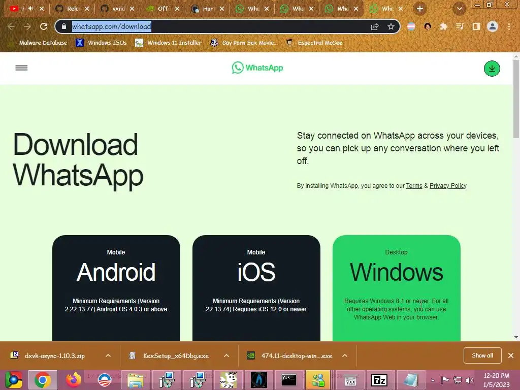
Task: Open the Windows ISOs bookmark
Action: [x=101, y=43]
